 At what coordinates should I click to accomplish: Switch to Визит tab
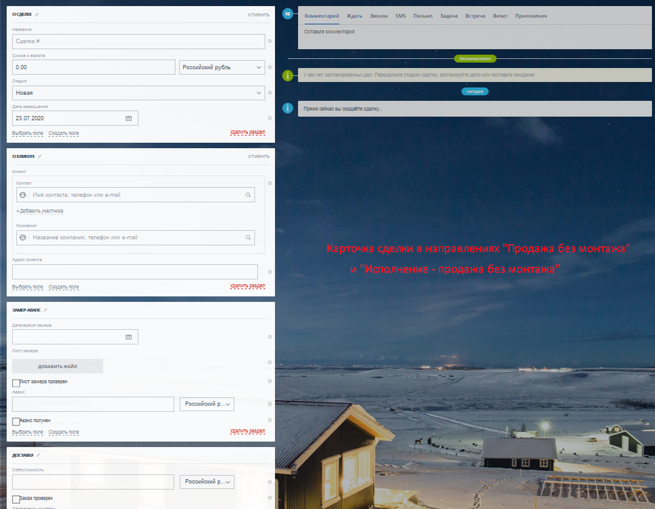click(x=500, y=16)
